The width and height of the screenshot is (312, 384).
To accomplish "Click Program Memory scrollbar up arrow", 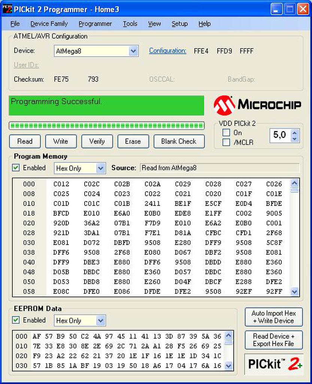I will 295,183.
